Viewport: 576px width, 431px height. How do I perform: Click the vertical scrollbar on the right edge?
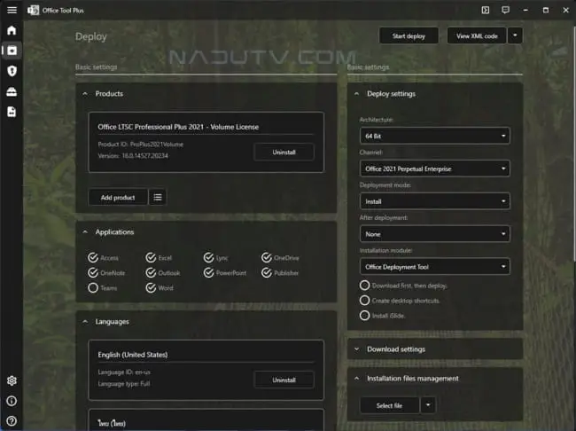tap(574, 144)
